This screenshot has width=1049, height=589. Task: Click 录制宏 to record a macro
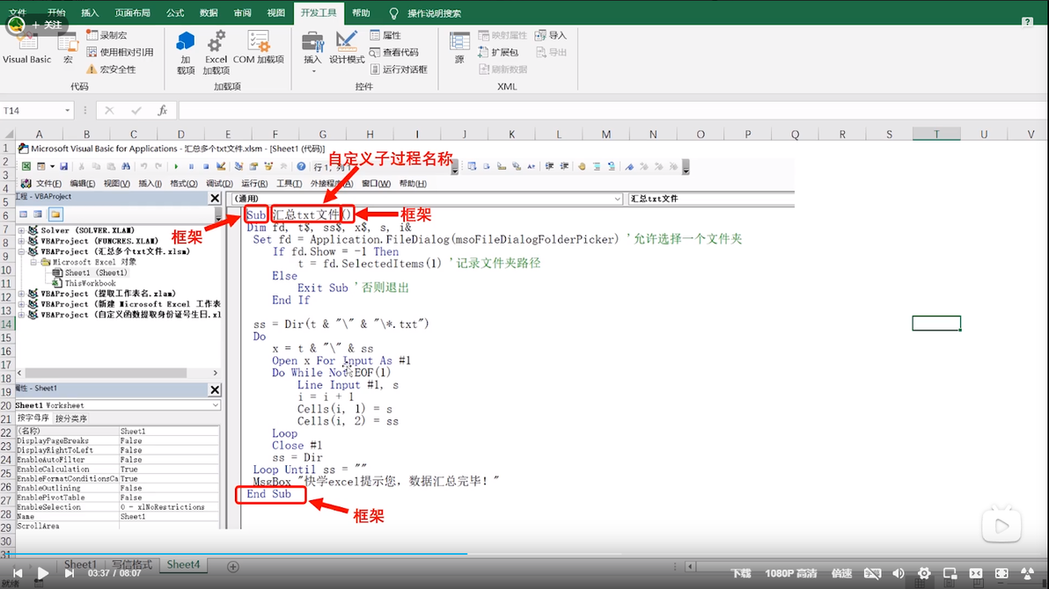pos(106,35)
